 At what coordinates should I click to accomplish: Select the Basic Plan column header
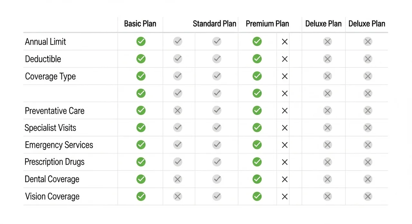(x=140, y=24)
